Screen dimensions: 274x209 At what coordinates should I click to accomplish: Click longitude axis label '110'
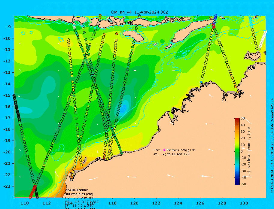pos(25,203)
